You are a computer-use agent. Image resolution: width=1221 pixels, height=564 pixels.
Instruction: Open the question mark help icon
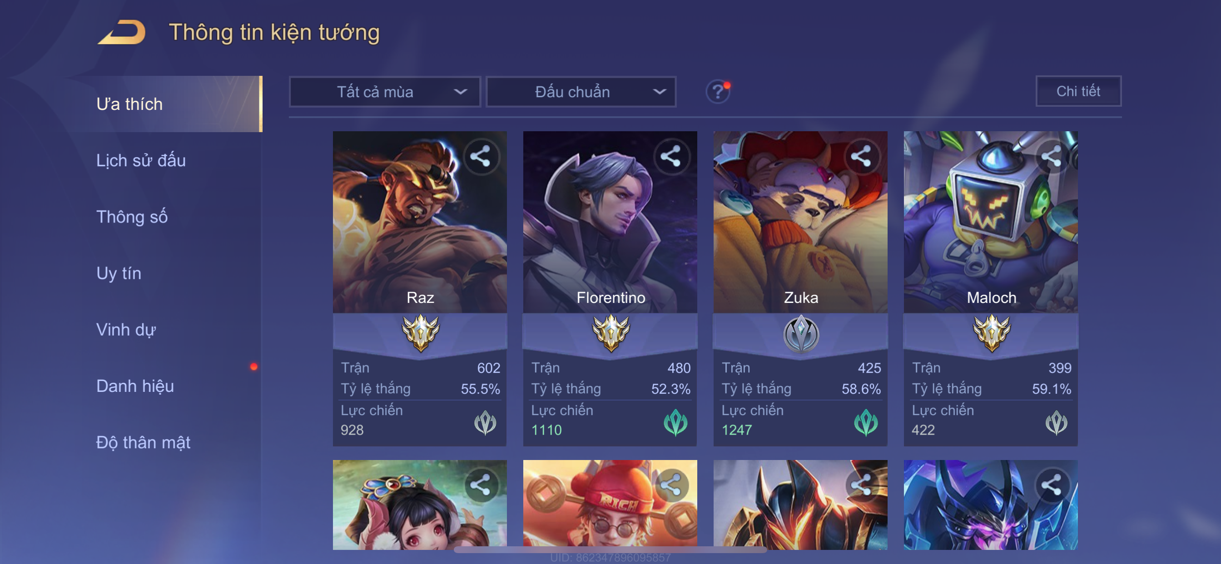(x=718, y=91)
